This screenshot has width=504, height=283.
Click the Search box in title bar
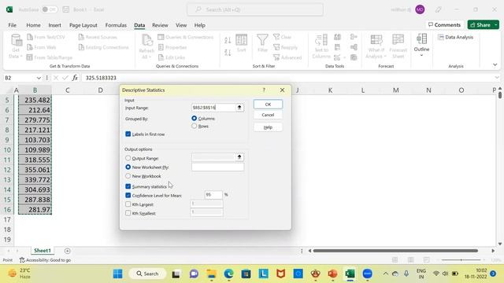point(255,9)
